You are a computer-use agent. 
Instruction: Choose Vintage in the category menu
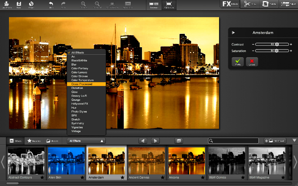pos(76,131)
